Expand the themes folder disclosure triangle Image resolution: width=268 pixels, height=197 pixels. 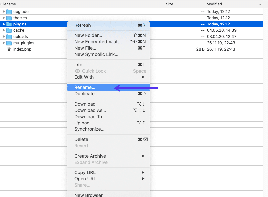pyautogui.click(x=3, y=18)
